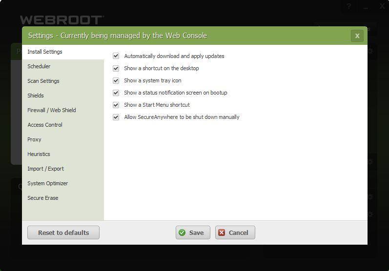Close the Settings dialog with X button

[357, 36]
